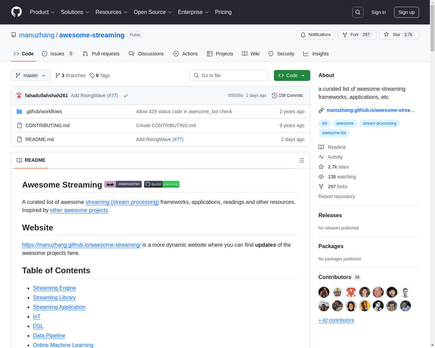Screen dimensions: 435x348
Task: Click fahadullahshah261's avatar image
Action: click(19, 95)
